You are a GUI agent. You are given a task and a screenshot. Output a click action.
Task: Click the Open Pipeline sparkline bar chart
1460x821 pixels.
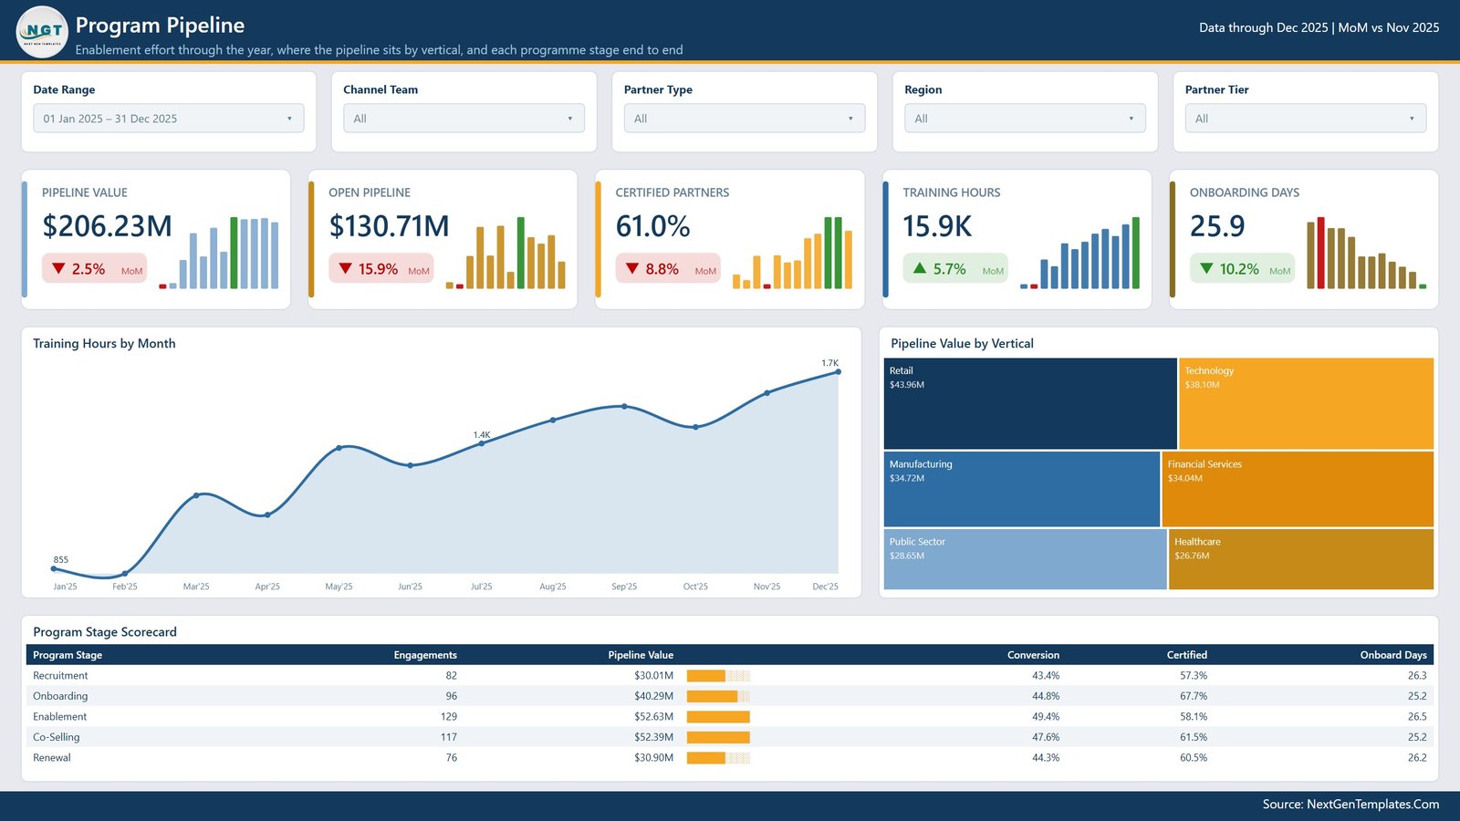tap(506, 253)
